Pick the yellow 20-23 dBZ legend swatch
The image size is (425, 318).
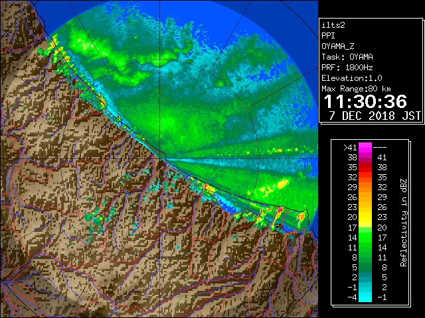(x=365, y=217)
